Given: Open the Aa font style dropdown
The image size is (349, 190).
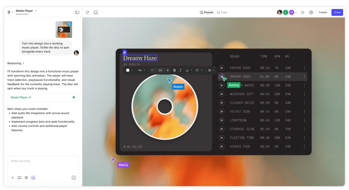Looking at the screenshot, I should tap(141, 70).
